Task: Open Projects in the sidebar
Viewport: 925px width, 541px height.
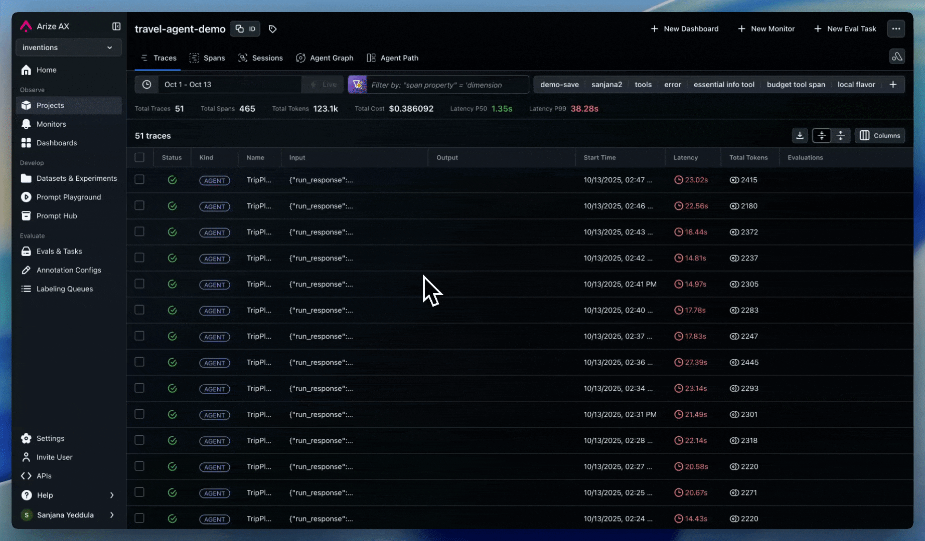Action: (69, 105)
